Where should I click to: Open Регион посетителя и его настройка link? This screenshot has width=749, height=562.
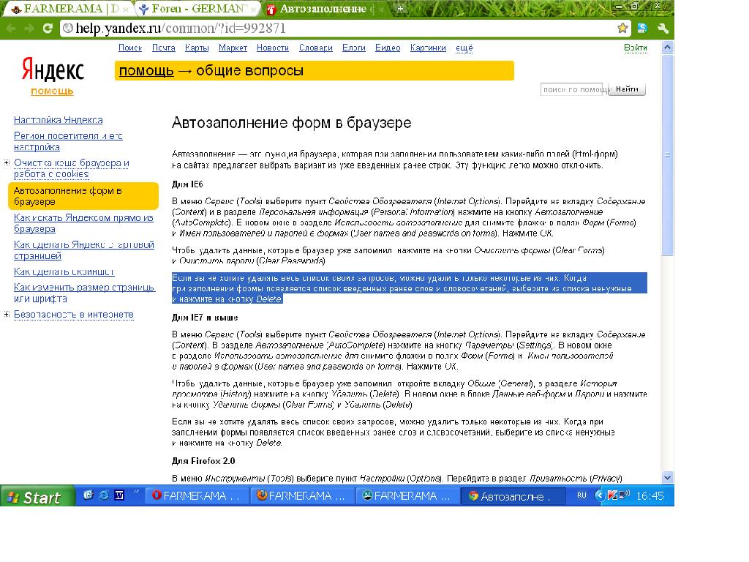[68, 141]
